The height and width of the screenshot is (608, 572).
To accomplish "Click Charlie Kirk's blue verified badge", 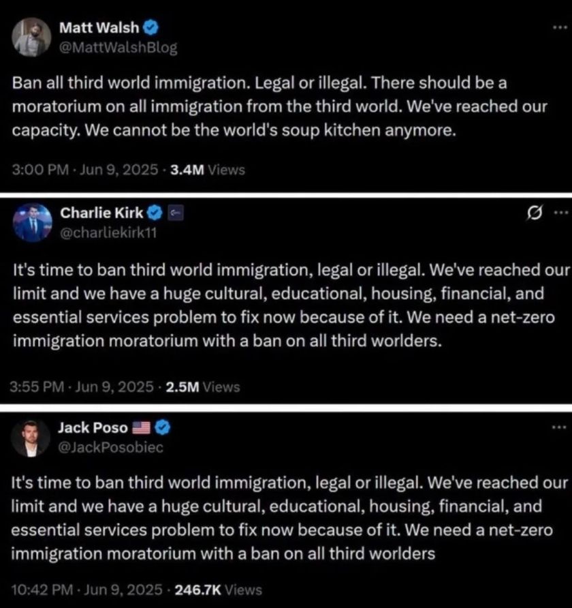I will point(155,213).
